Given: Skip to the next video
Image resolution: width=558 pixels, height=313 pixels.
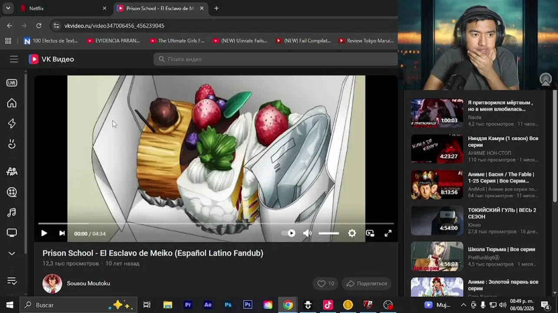Looking at the screenshot, I should point(62,233).
